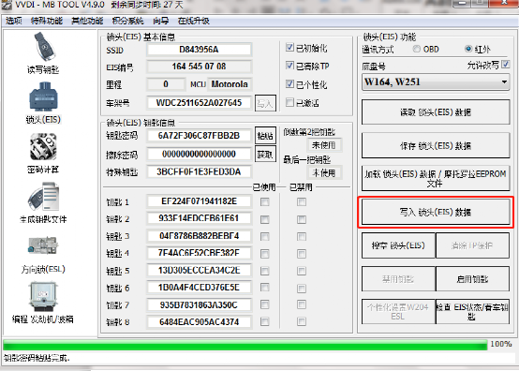Click the 粘贴 paste button
Screen dimensions: 519x371
(265, 135)
